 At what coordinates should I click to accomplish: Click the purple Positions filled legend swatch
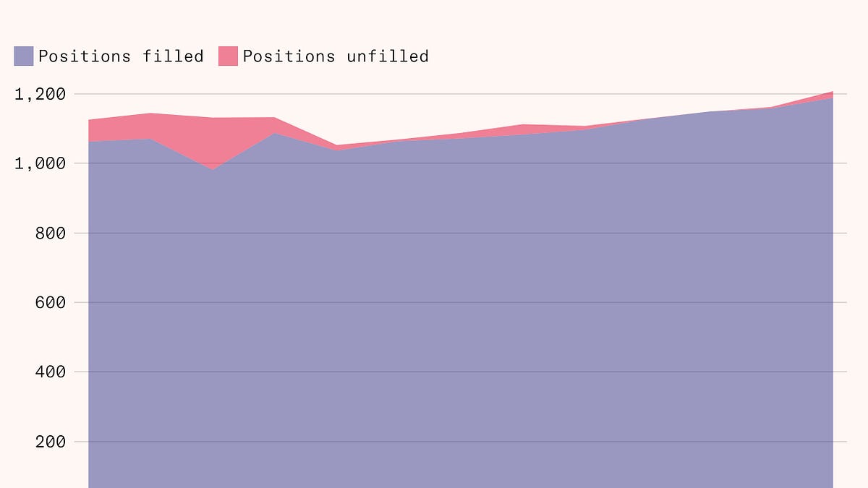(x=24, y=56)
